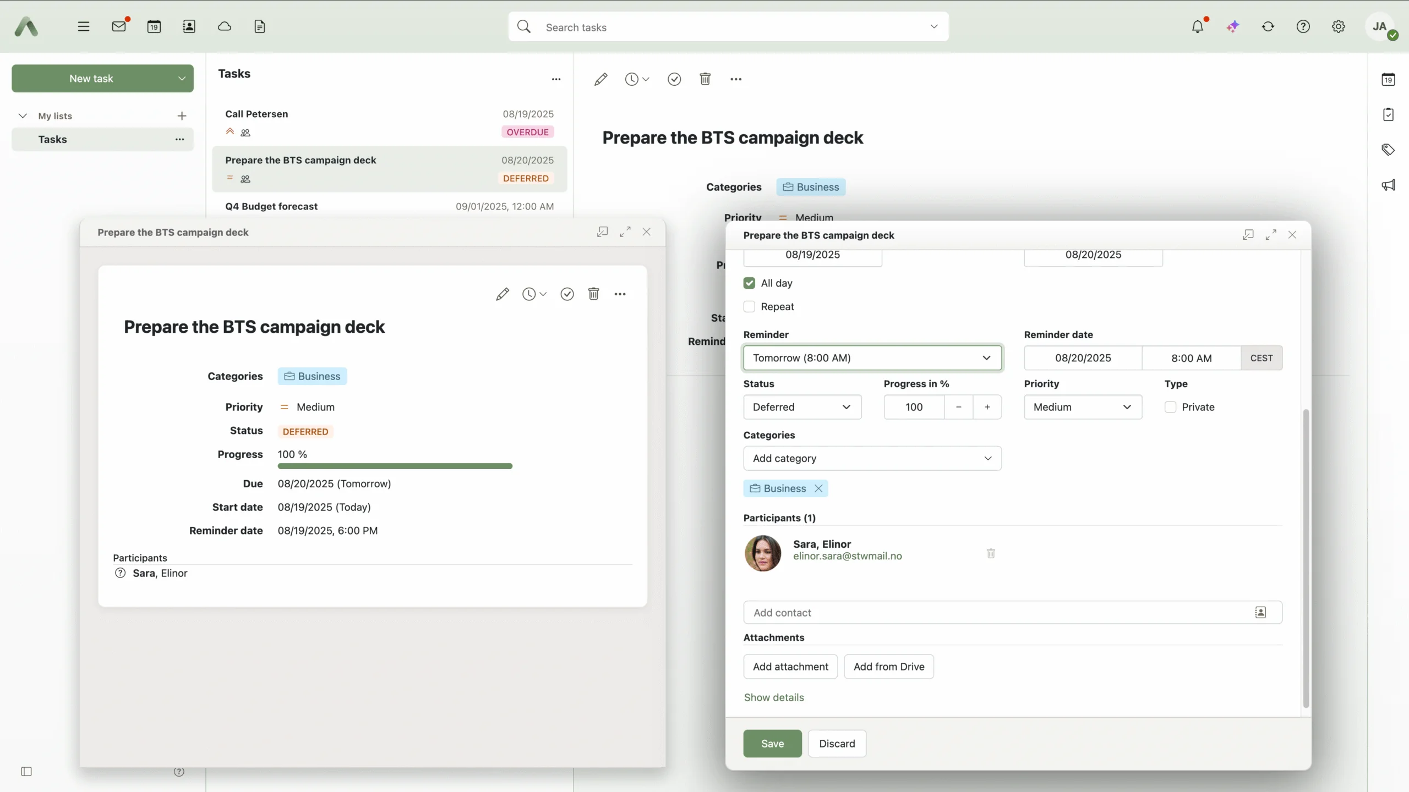The image size is (1409, 792).
Task: Open the Address Book icon in top bar
Action: tap(189, 26)
